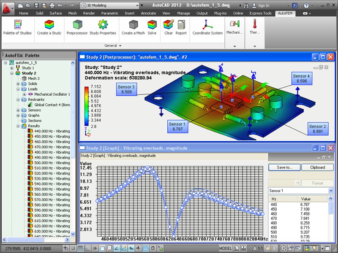
Task: Save the drawing with the disk icon
Action: [x=36, y=5]
